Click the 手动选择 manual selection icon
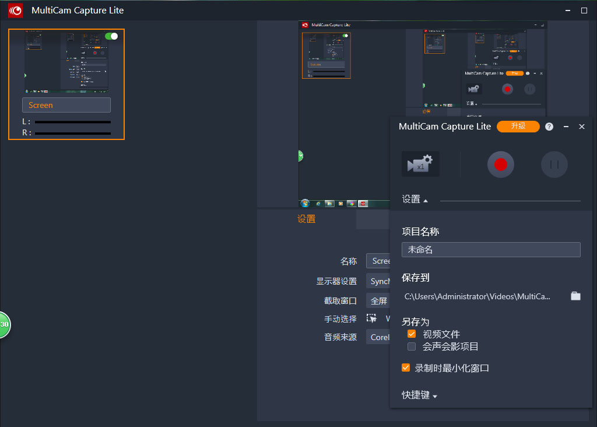The height and width of the screenshot is (427, 597). click(x=371, y=318)
